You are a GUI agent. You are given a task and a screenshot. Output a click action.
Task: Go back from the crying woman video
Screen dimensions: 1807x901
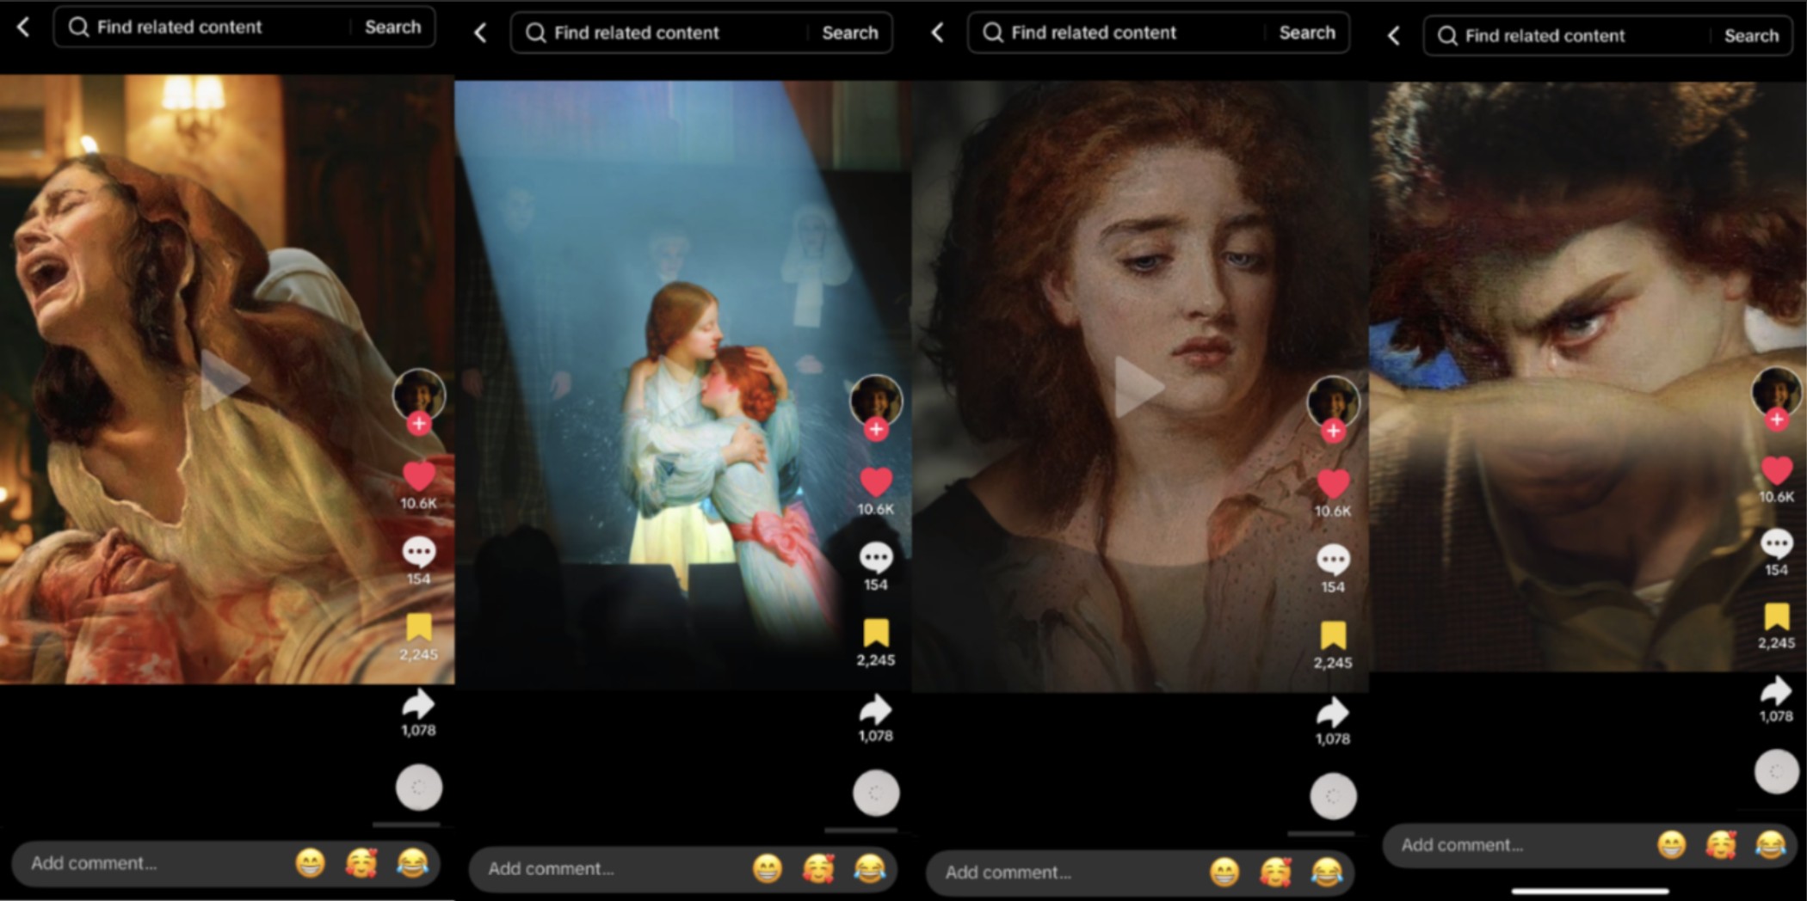[x=23, y=28]
